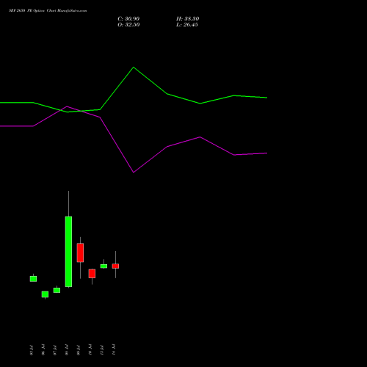Click the high value H: 38.30
The width and height of the screenshot is (367, 367).
tap(187, 19)
